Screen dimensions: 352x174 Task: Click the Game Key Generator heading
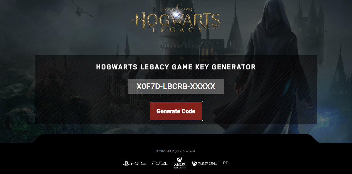click(x=176, y=67)
